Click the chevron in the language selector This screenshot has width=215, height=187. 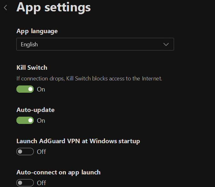[x=166, y=44]
